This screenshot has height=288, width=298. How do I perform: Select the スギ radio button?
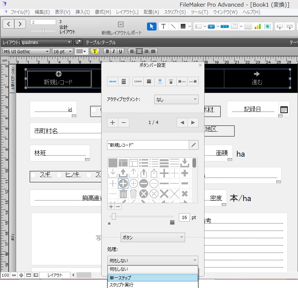(x=33, y=175)
